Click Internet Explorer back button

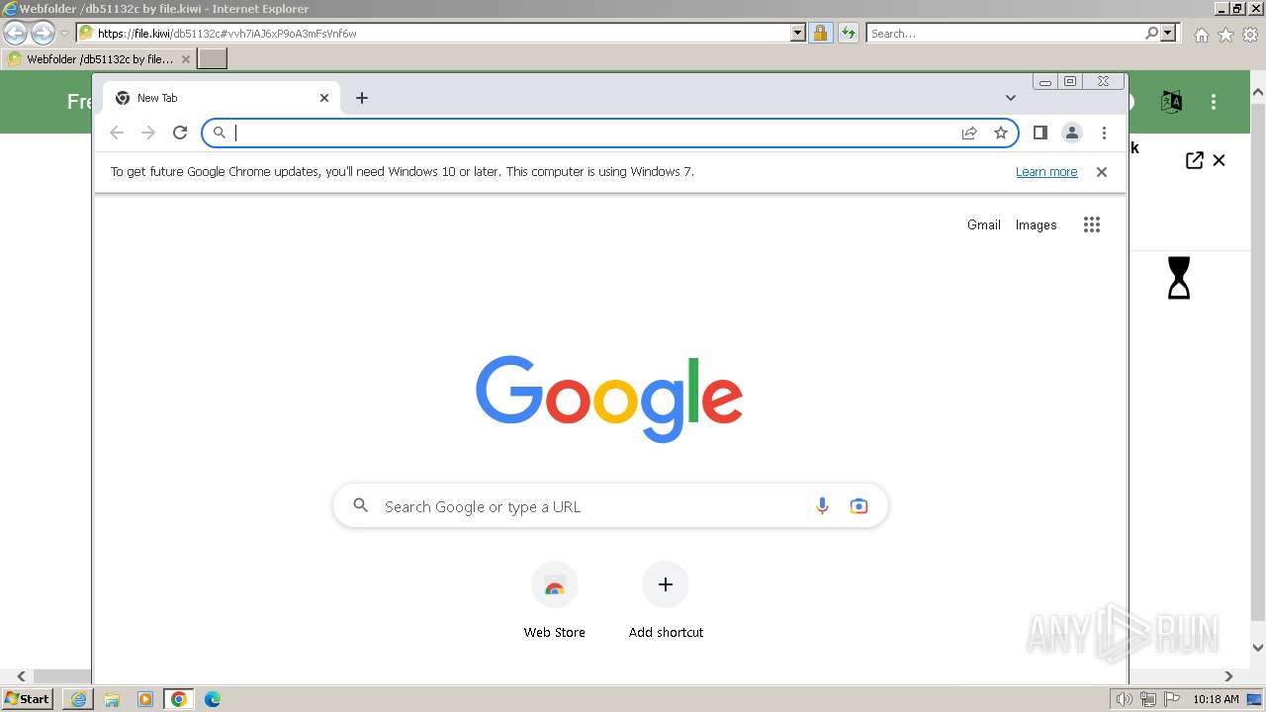point(15,33)
